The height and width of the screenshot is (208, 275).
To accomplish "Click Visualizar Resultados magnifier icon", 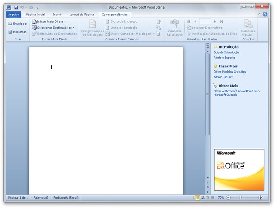I will click(174, 24).
